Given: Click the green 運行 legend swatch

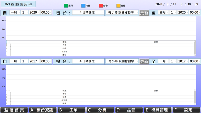Looking at the screenshot, I should (66, 5).
